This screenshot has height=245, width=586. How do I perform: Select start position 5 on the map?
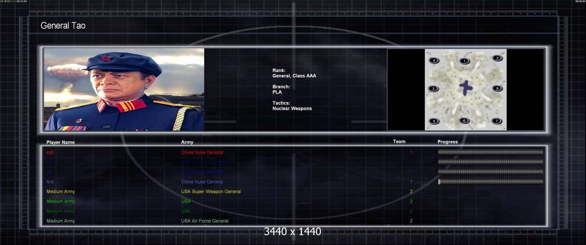pos(433,121)
